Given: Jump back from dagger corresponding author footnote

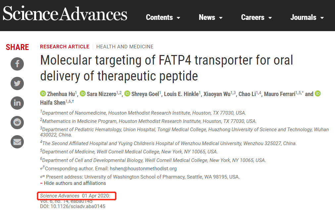Looking at the screenshot, I should (41, 169).
